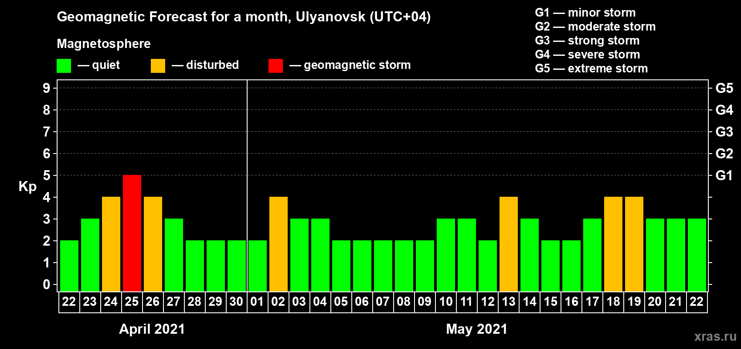The image size is (741, 349).
Task: Select the orange bar for May 19
Action: coord(634,244)
